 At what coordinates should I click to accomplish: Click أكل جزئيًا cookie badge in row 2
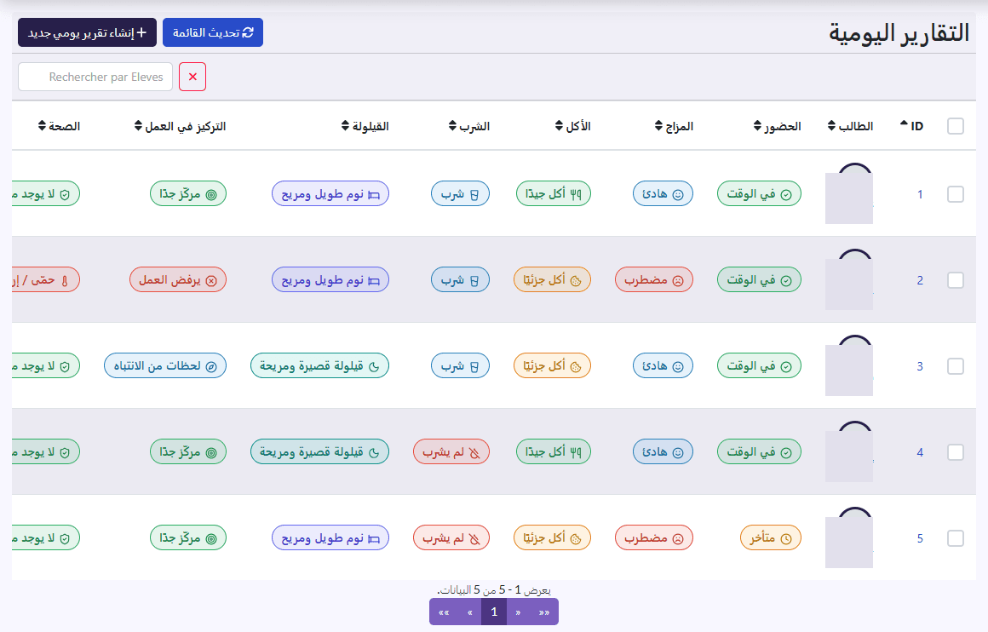pos(552,279)
